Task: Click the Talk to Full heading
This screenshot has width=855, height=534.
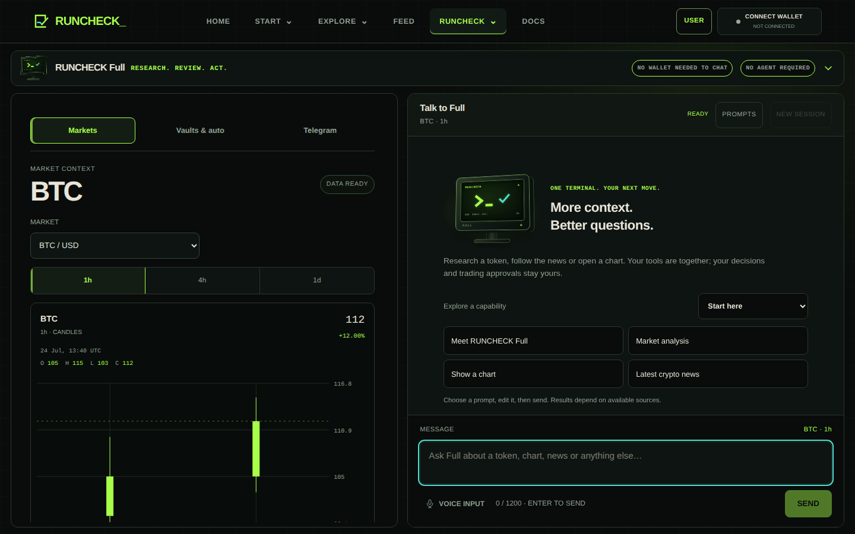Action: point(442,108)
